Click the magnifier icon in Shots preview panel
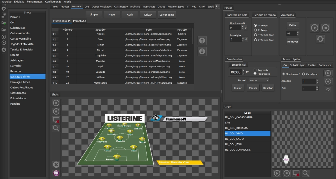Viewport: 336px width, 179px height. [x=56, y=128]
